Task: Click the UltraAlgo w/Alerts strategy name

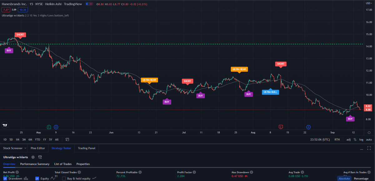Action: (x=15, y=157)
